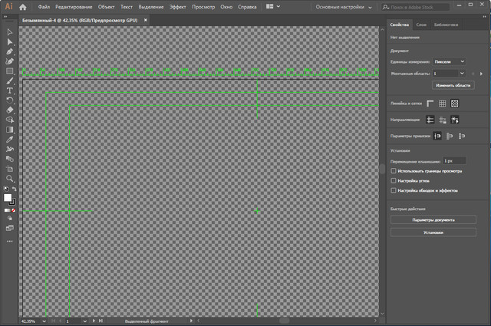491x326 pixels.
Task: Open the Окно menu
Action: (x=226, y=7)
